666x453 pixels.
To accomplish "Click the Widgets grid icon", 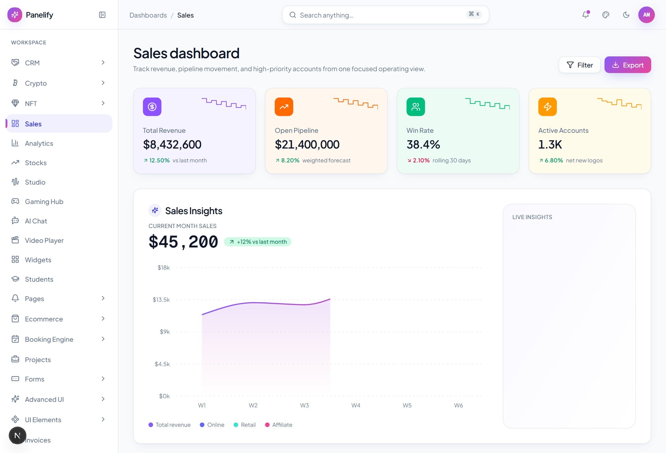I will click(x=15, y=259).
